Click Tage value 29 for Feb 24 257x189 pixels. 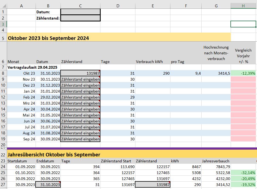coord(118,97)
